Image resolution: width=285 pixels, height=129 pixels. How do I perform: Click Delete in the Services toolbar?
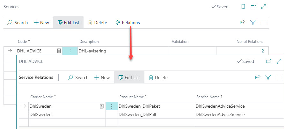[98, 23]
